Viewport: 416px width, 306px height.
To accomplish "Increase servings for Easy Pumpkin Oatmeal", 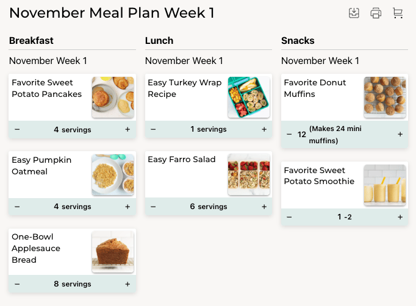I will (127, 207).
